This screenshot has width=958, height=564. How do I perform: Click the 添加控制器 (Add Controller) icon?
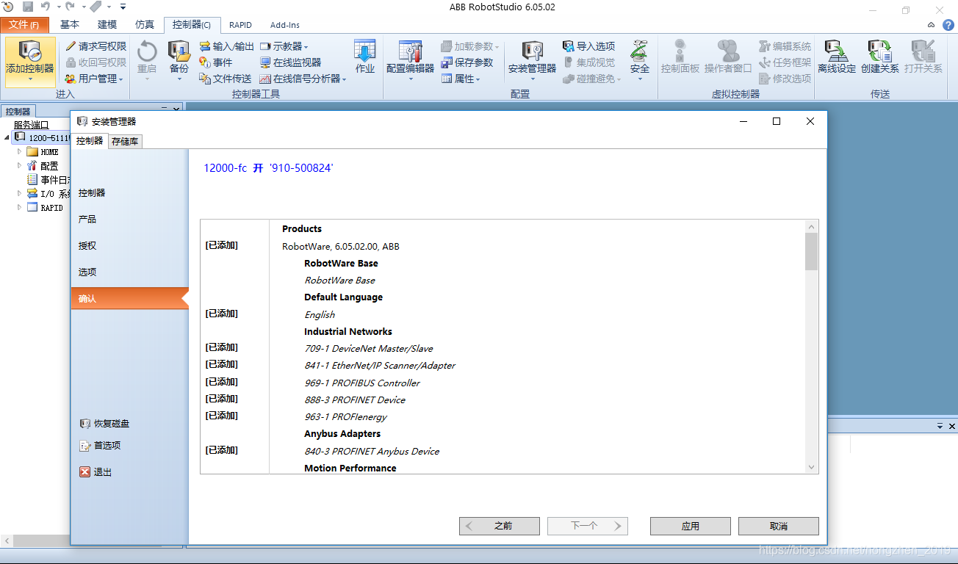click(29, 51)
